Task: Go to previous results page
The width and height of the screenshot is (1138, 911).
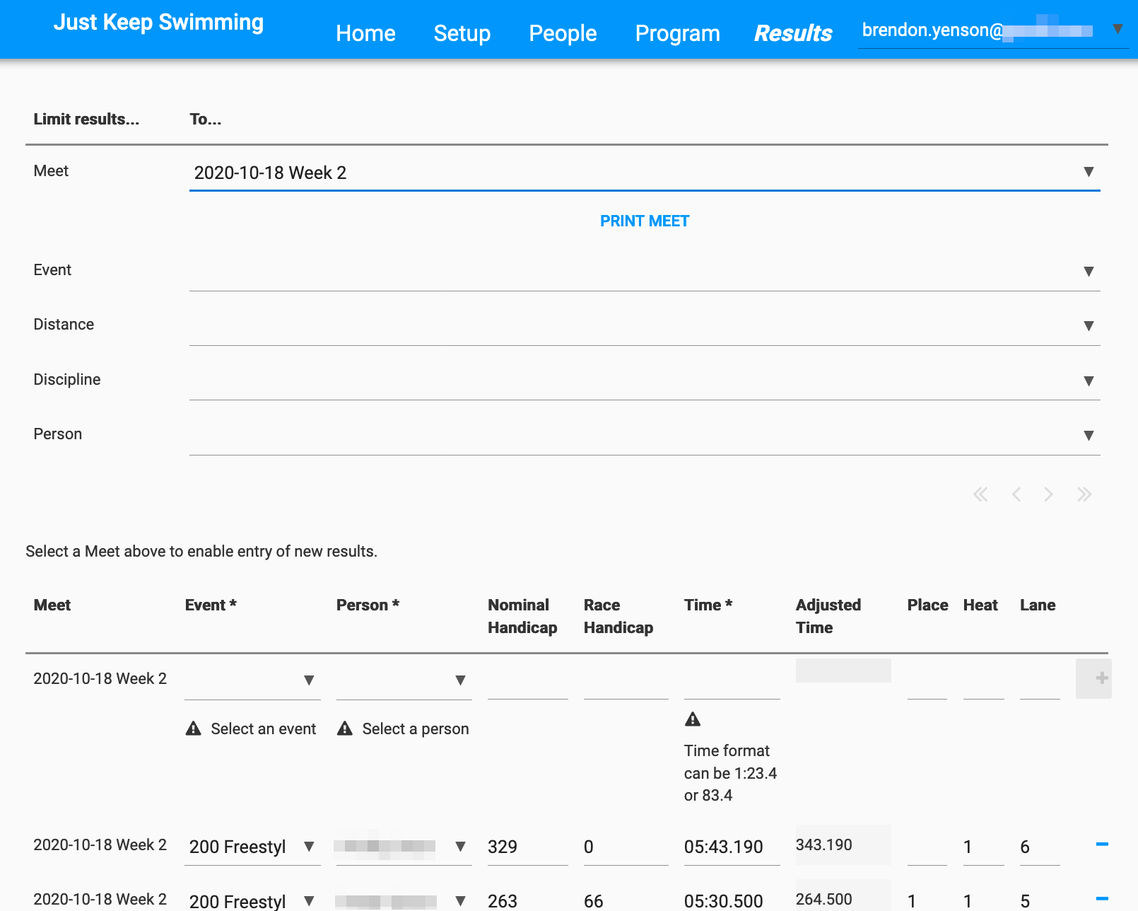Action: tap(1016, 494)
